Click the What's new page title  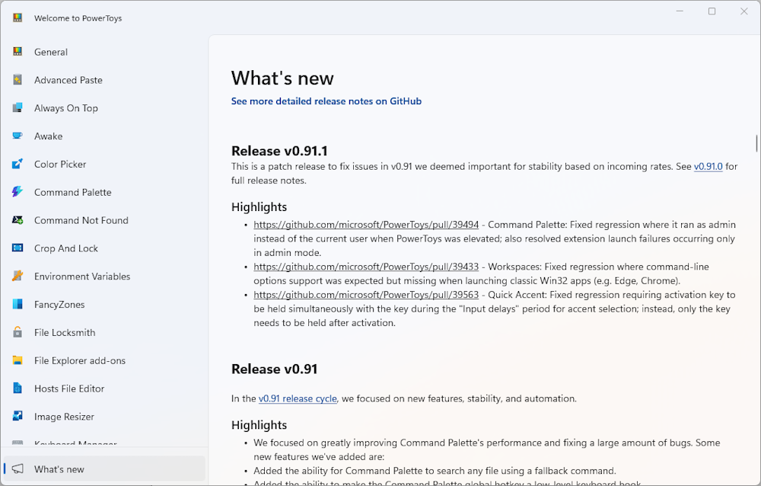(x=282, y=78)
